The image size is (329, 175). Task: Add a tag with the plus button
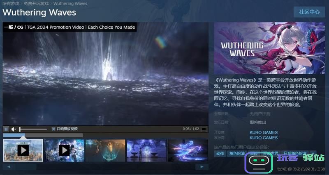point(313,153)
